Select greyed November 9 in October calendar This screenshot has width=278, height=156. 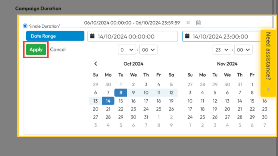(x=171, y=125)
